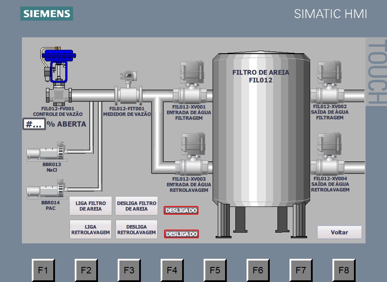
Task: Click the sand filter DESLIGADO status indicator
Action: click(x=181, y=210)
